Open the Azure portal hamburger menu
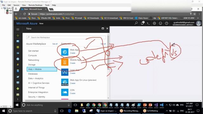This screenshot has height=114, width=203. tap(18, 29)
